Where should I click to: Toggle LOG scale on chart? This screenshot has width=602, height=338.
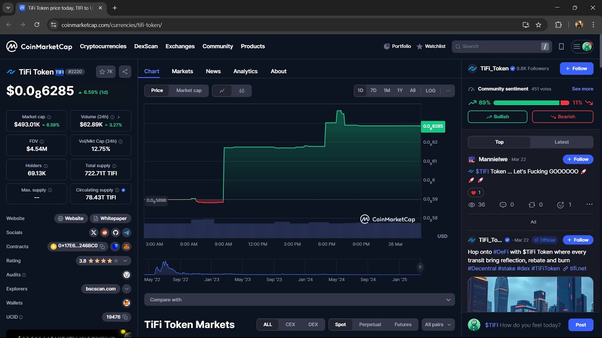pos(431,91)
